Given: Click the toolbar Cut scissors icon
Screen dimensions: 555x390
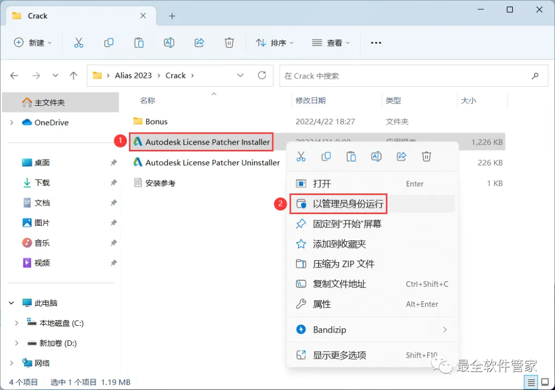Looking at the screenshot, I should [79, 43].
